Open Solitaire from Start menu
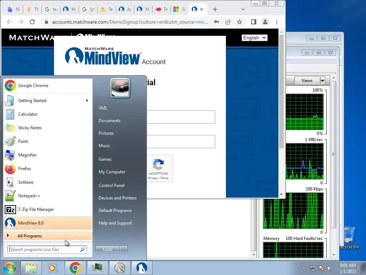The width and height of the screenshot is (366, 275). click(x=48, y=182)
